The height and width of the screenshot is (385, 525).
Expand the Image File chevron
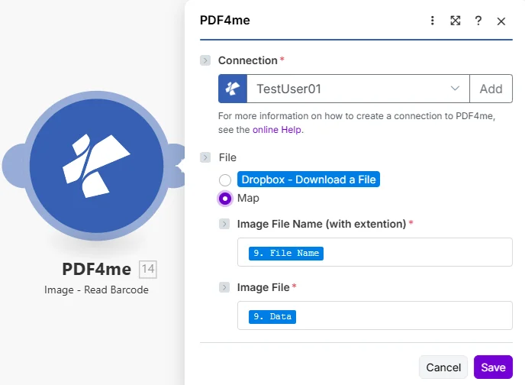click(x=224, y=287)
